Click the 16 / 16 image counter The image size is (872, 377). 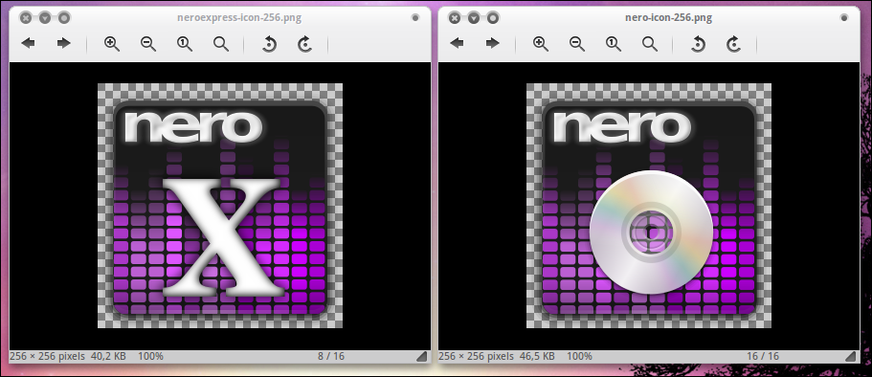pyautogui.click(x=763, y=356)
